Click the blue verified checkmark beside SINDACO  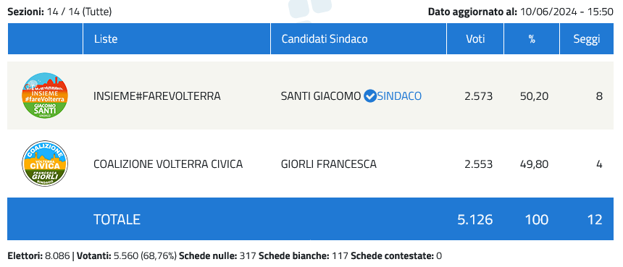coord(370,96)
